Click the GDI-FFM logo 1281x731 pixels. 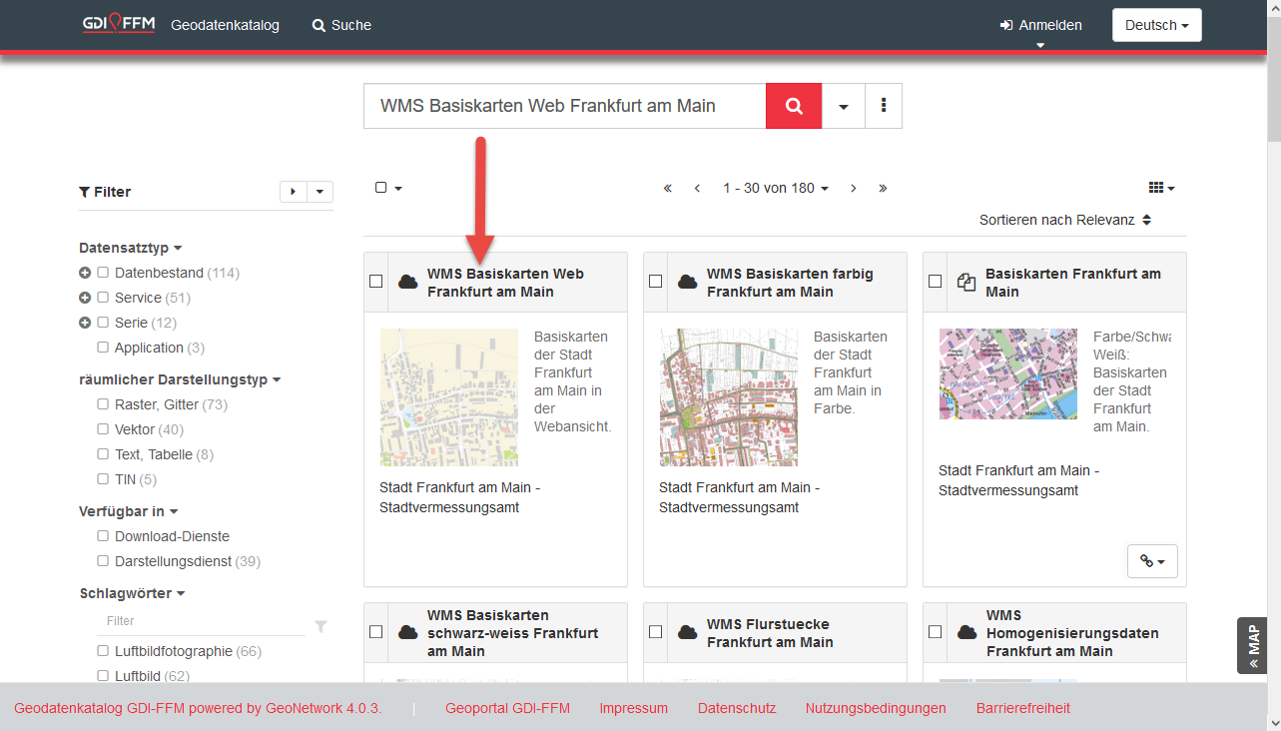[x=118, y=24]
